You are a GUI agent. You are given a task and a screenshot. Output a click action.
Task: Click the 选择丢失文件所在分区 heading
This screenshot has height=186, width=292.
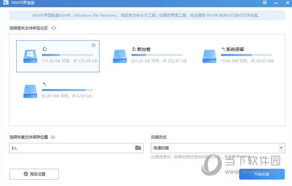point(28,28)
